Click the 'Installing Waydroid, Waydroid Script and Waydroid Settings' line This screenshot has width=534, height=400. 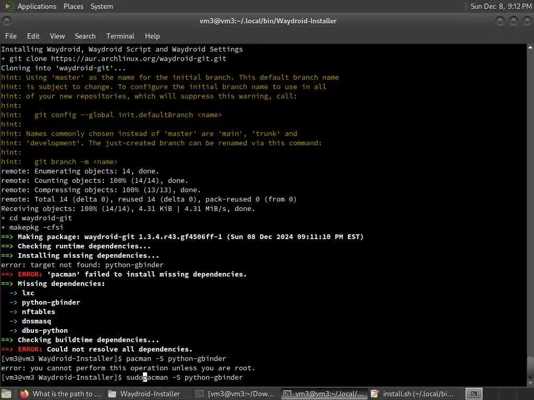[122, 49]
